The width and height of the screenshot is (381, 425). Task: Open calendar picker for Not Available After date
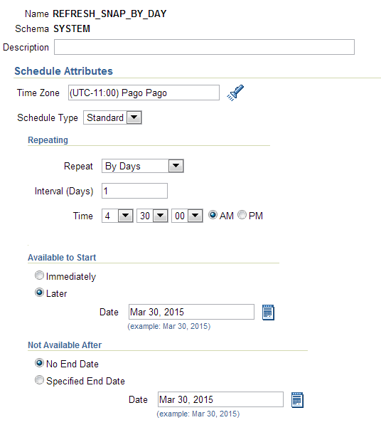click(x=297, y=400)
